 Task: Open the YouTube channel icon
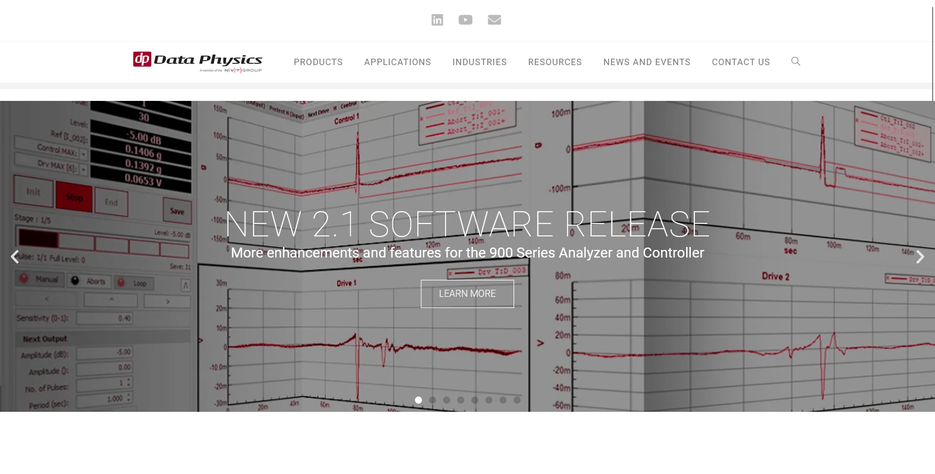[465, 20]
